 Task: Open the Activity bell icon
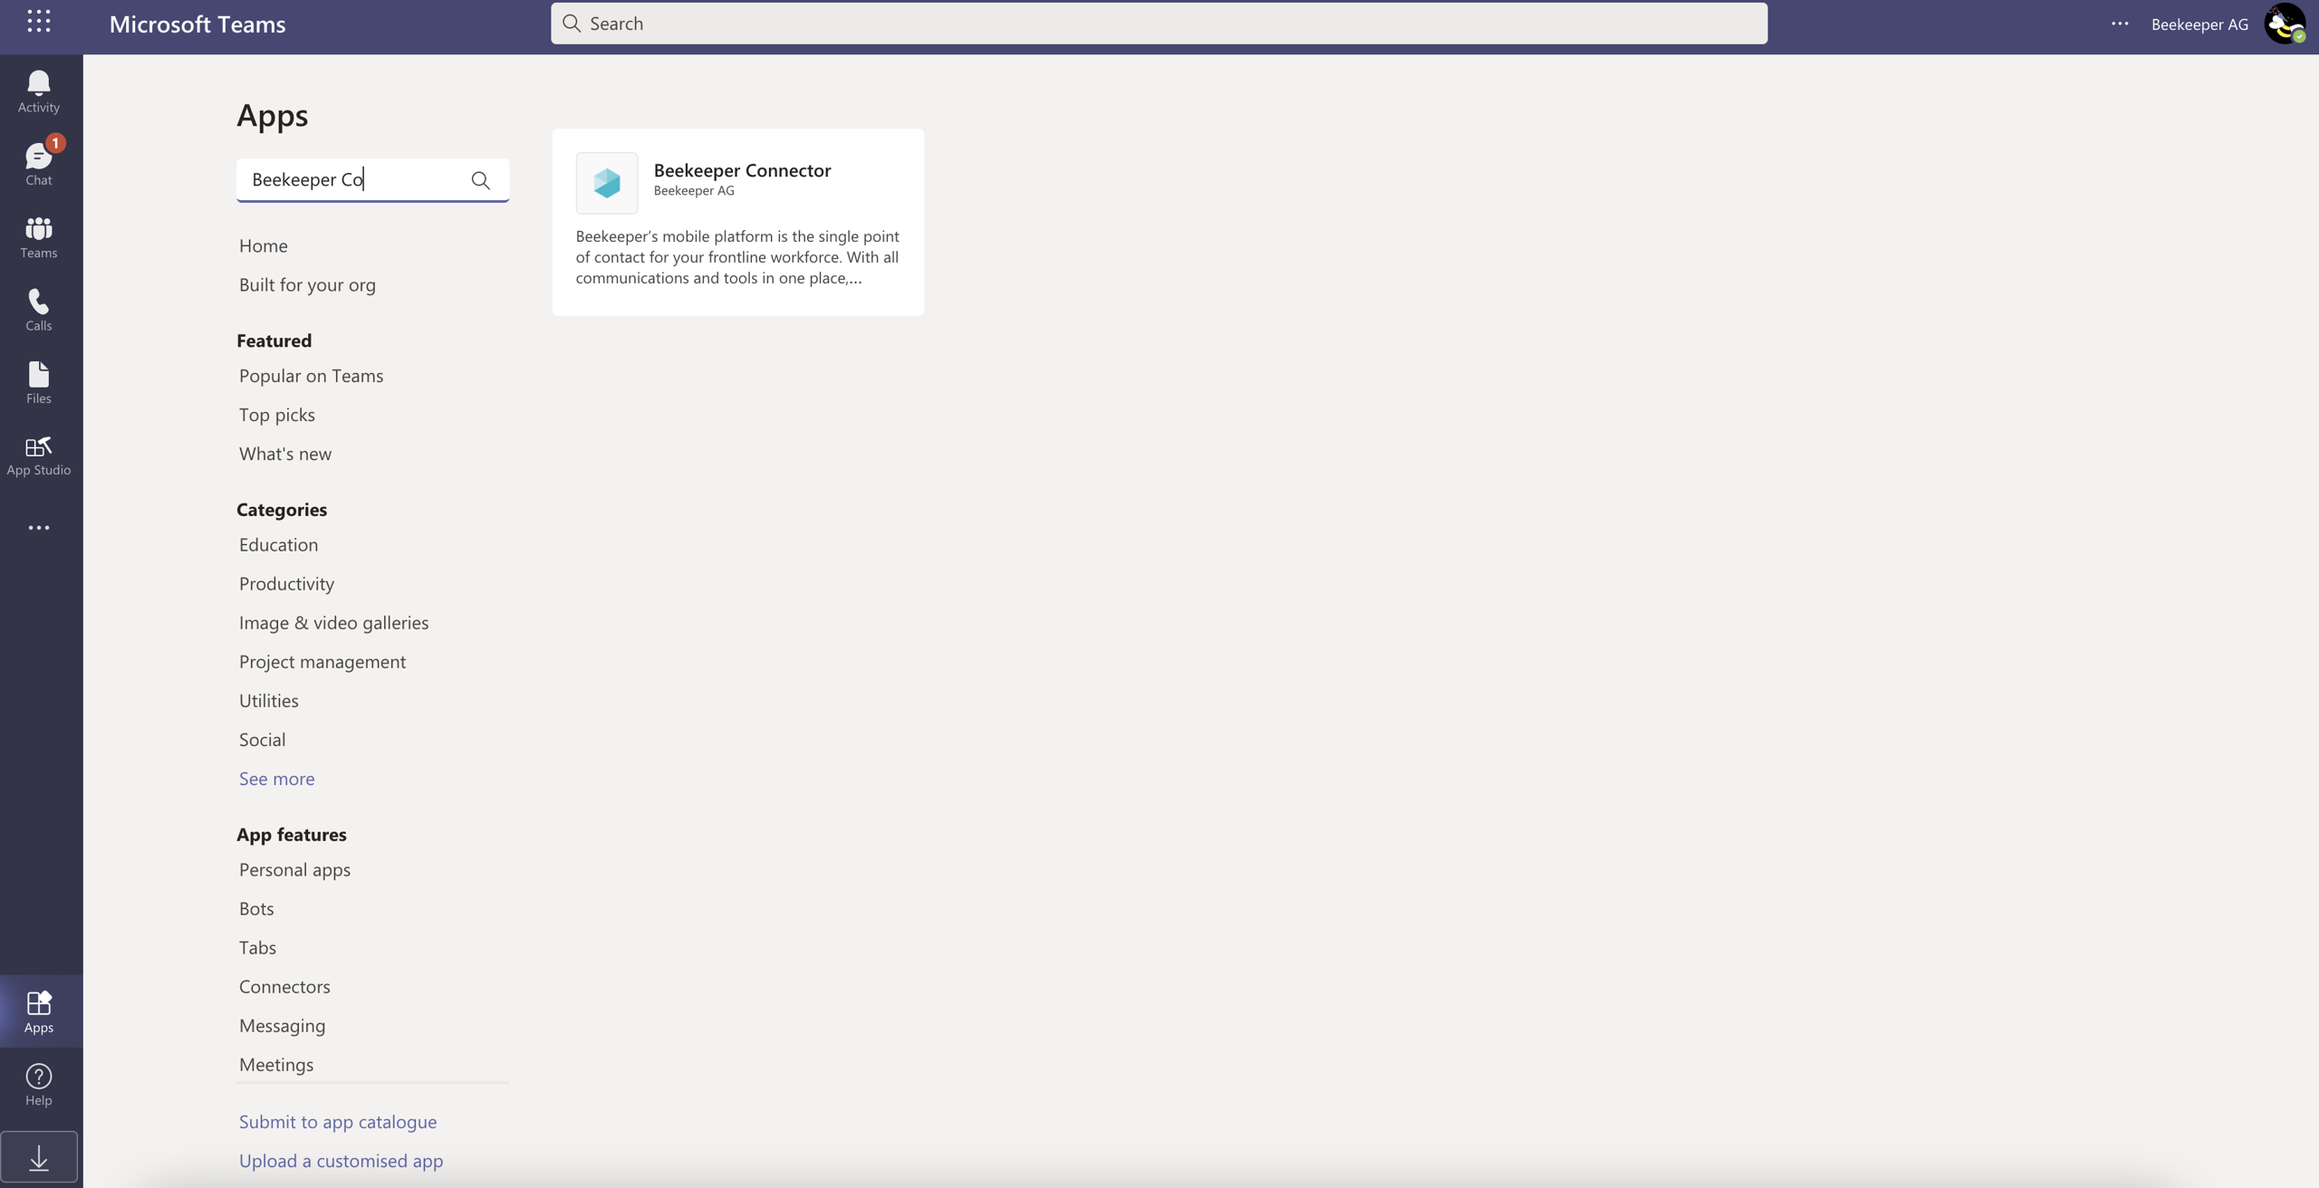click(38, 91)
